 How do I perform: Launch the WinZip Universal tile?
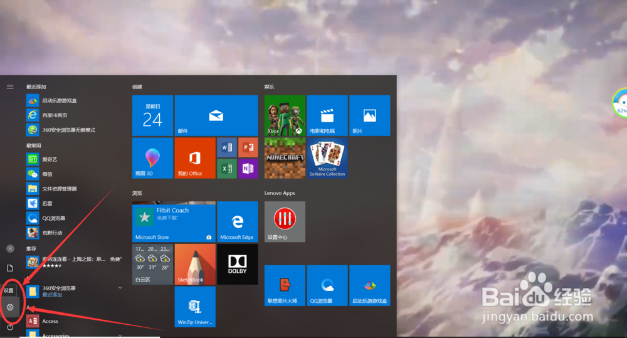tap(195, 307)
